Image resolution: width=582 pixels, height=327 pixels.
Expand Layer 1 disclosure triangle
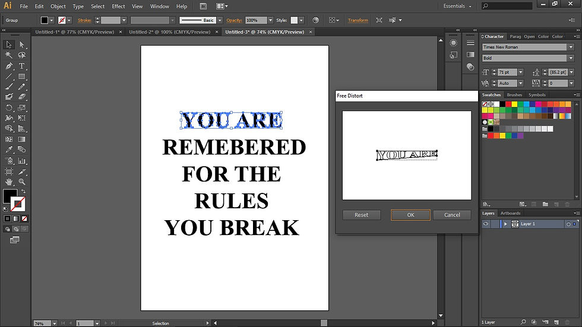tap(505, 224)
